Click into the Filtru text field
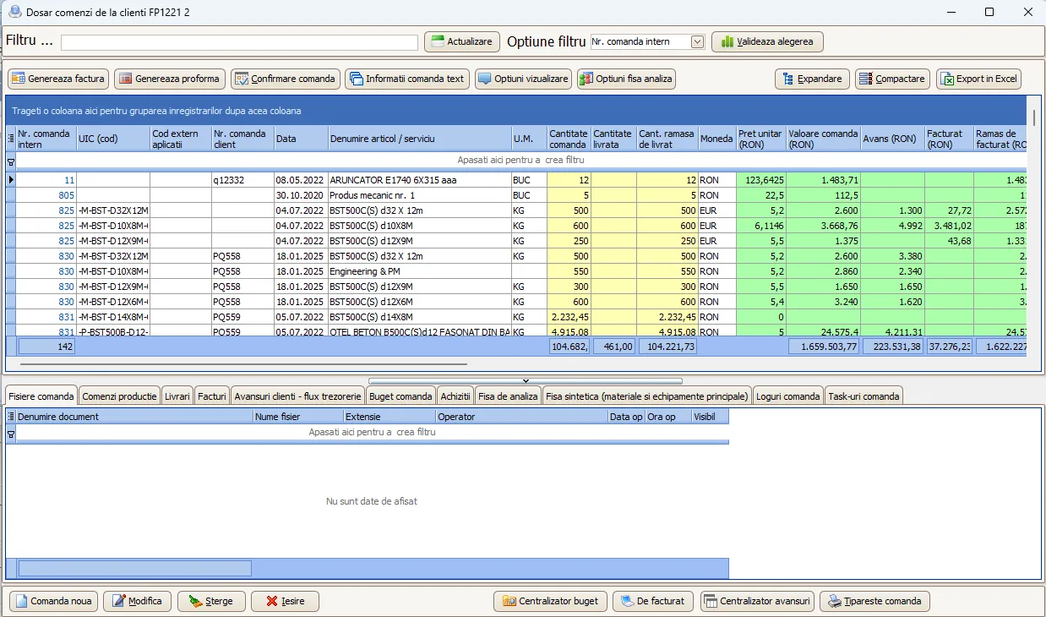The width and height of the screenshot is (1046, 617). pos(239,42)
